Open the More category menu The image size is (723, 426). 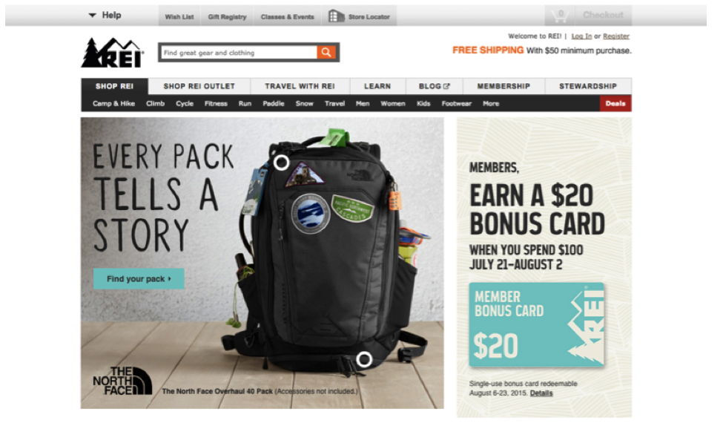click(x=491, y=104)
